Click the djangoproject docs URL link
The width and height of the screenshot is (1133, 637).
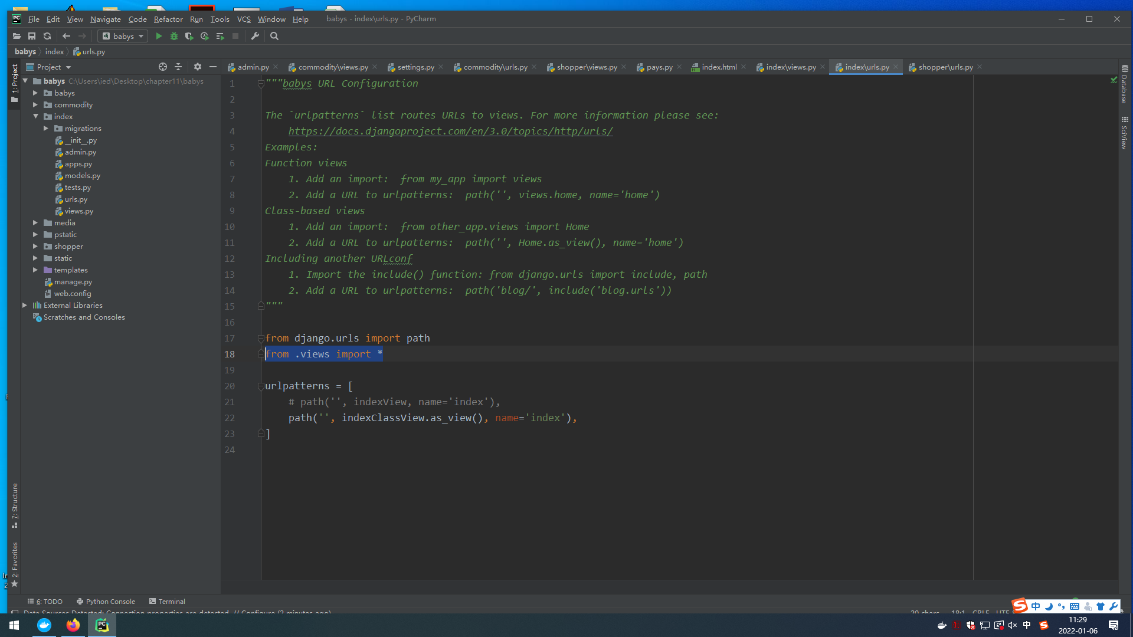coord(450,131)
